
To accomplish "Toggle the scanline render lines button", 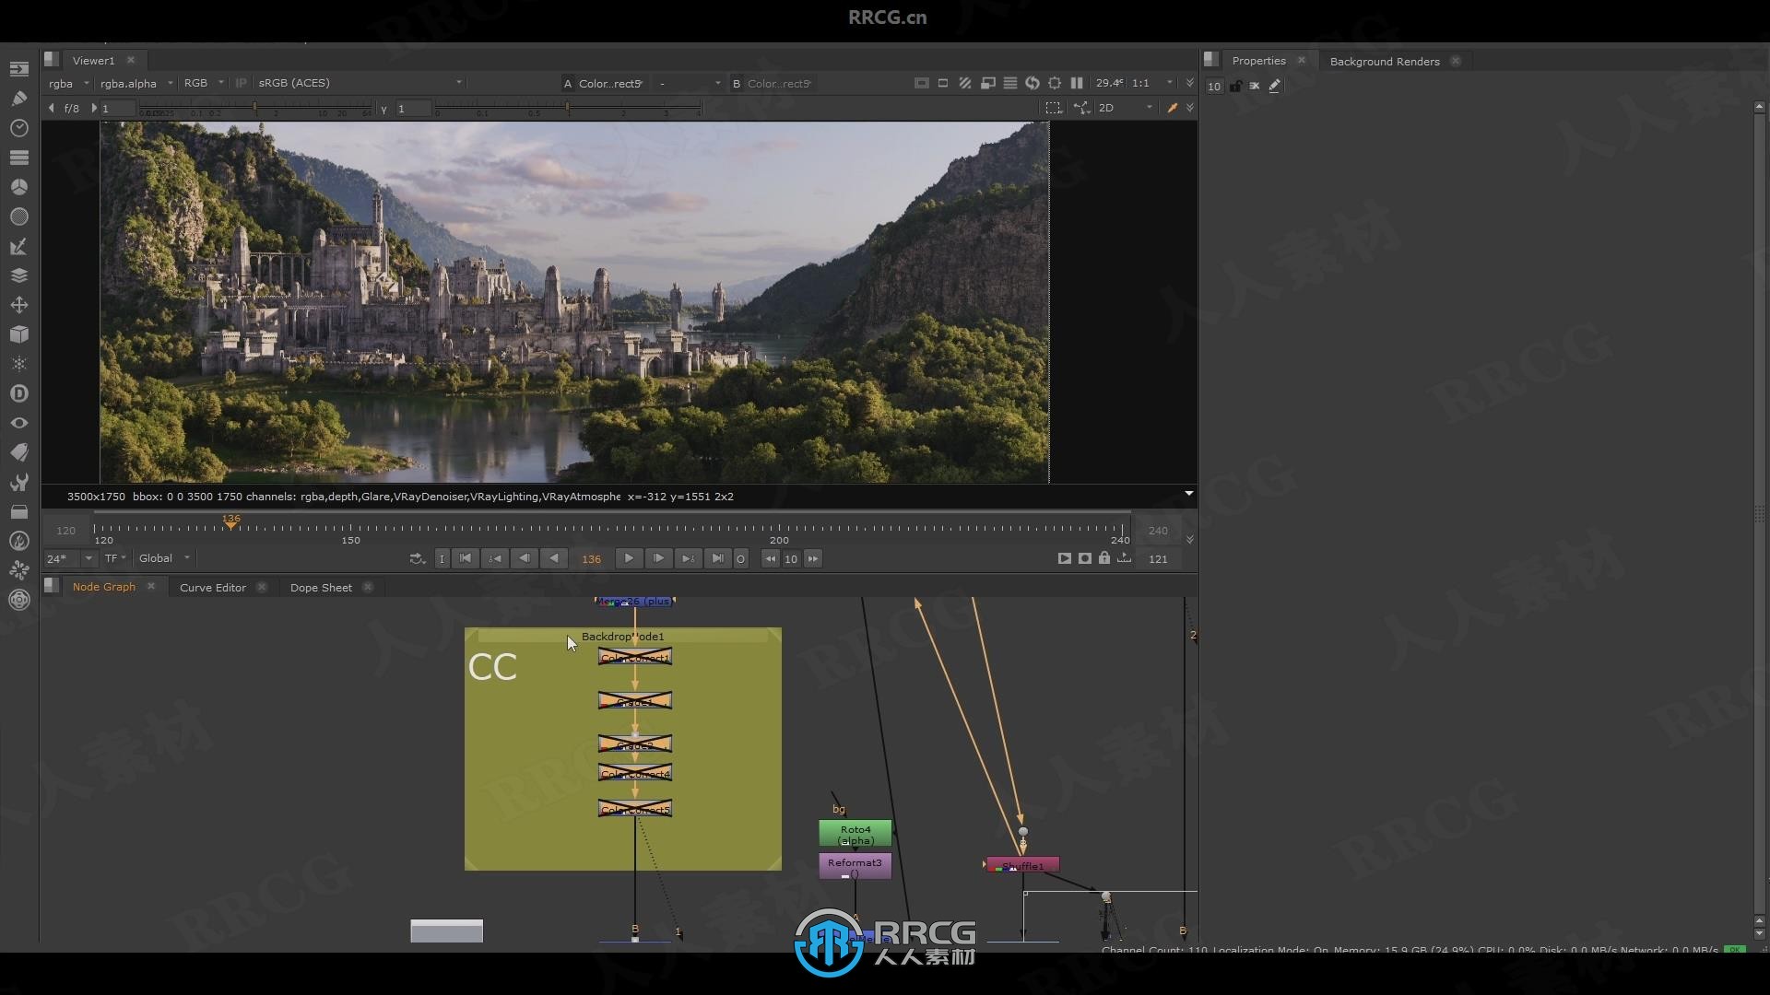I will pyautogui.click(x=1010, y=83).
